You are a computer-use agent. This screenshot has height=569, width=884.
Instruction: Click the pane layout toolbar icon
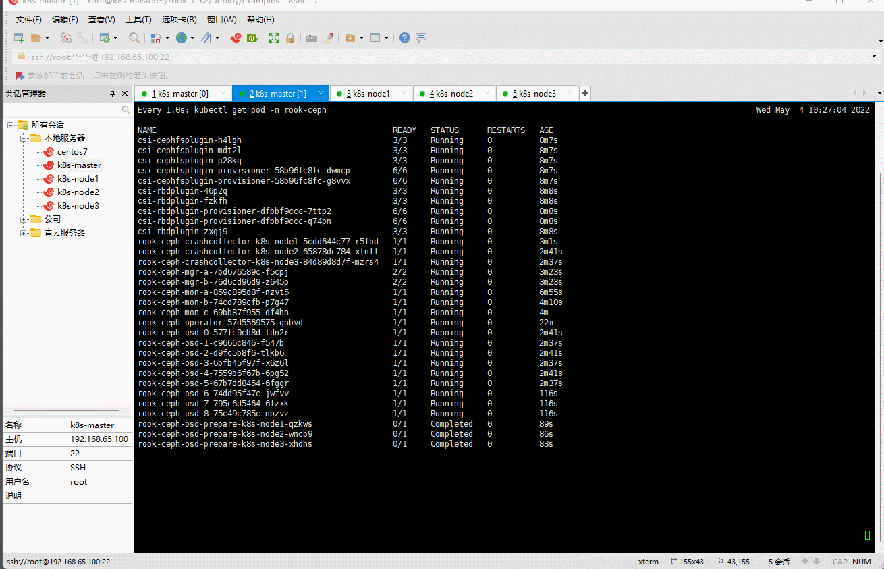[x=376, y=38]
